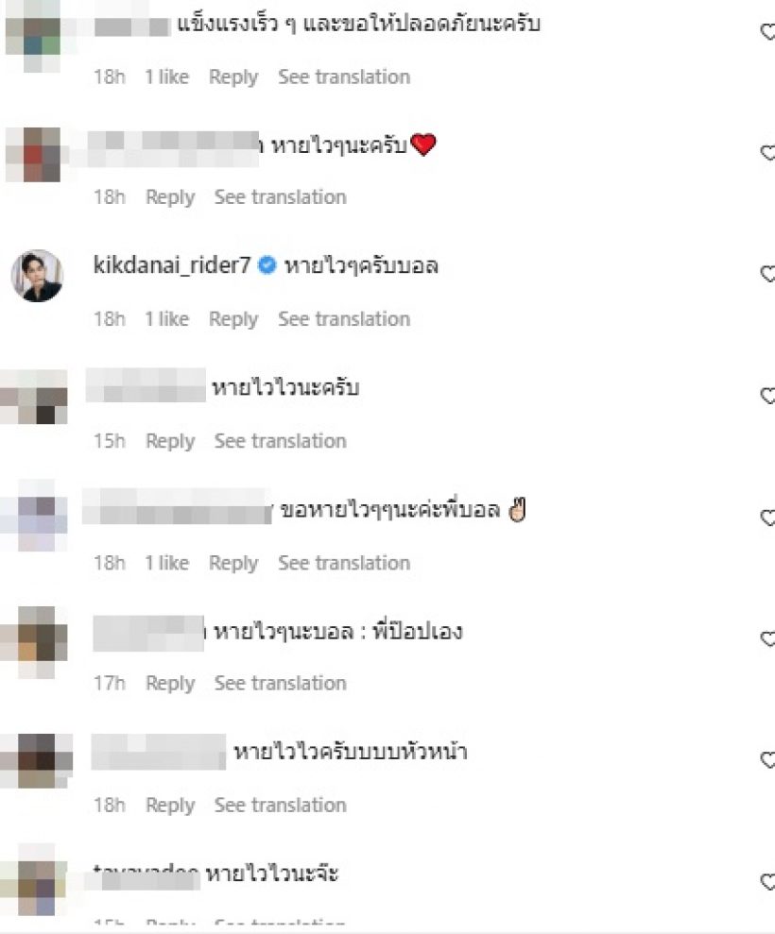Screen dimensions: 775x934
Task: Open the kikdanai_rider7 profile picture
Action: 37,276
